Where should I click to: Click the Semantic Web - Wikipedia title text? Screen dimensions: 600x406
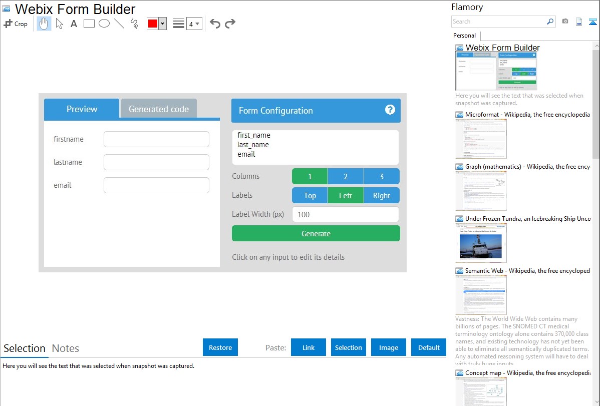[x=528, y=270]
